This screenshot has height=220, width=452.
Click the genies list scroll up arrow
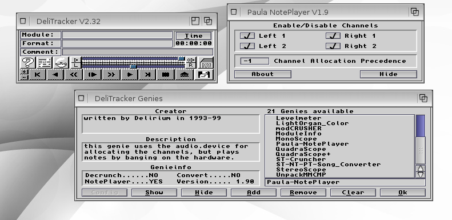[421, 169]
